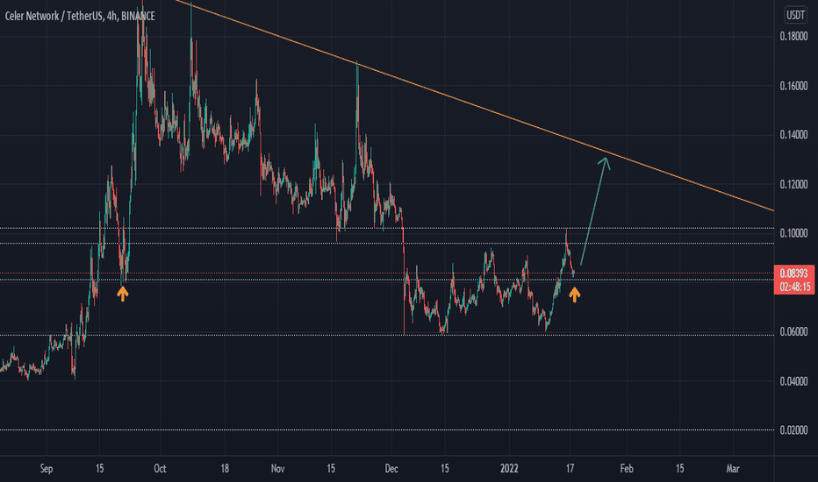The image size is (818, 482).
Task: Click the 0.18000 price axis label
Action: pyautogui.click(x=793, y=37)
